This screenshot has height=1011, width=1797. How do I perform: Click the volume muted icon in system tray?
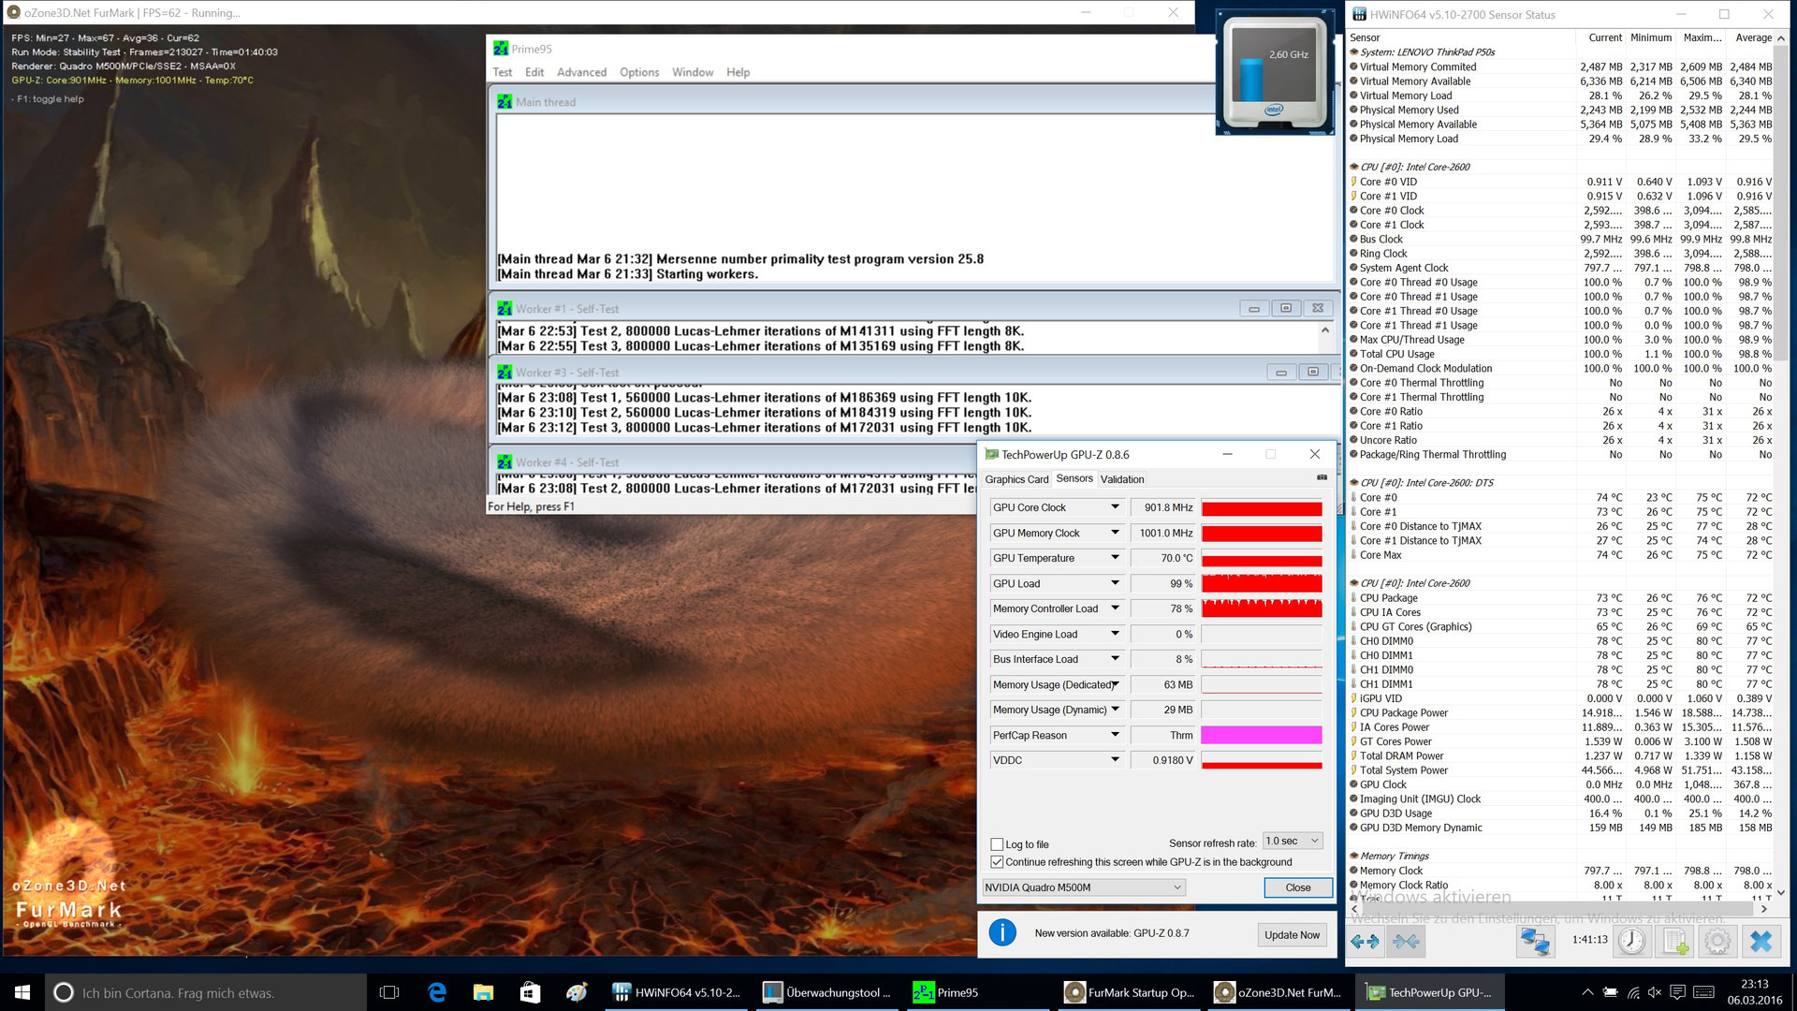tap(1654, 992)
